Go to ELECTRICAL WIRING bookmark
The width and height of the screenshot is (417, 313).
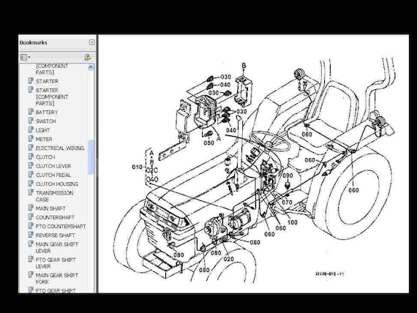(60, 148)
